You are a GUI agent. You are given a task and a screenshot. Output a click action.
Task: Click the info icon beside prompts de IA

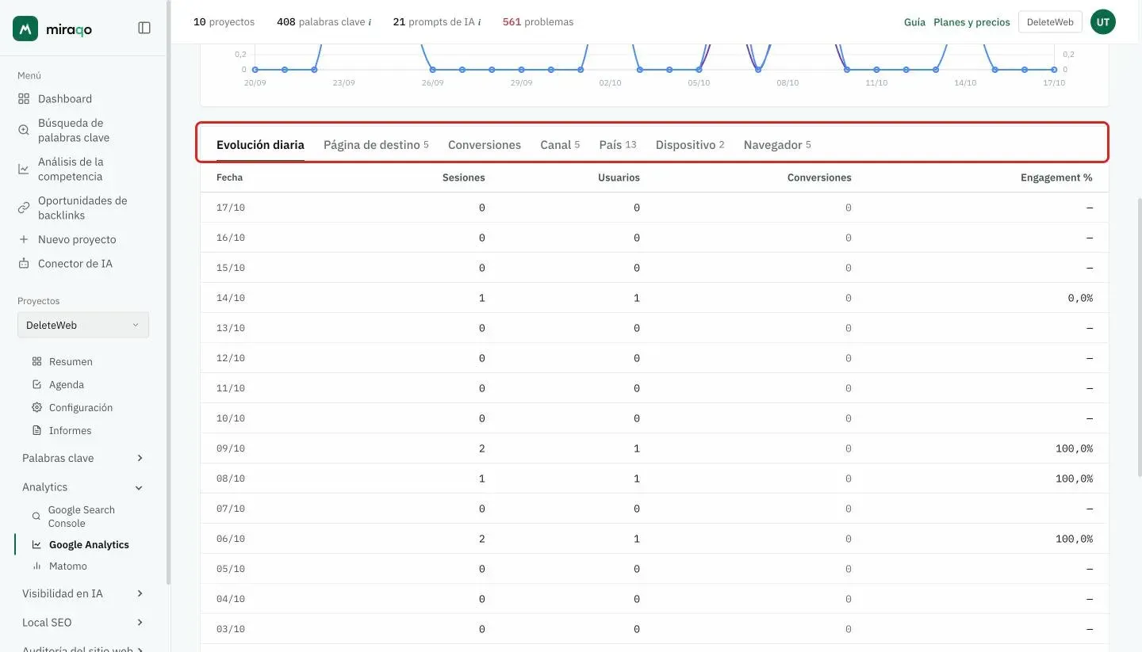pyautogui.click(x=479, y=22)
